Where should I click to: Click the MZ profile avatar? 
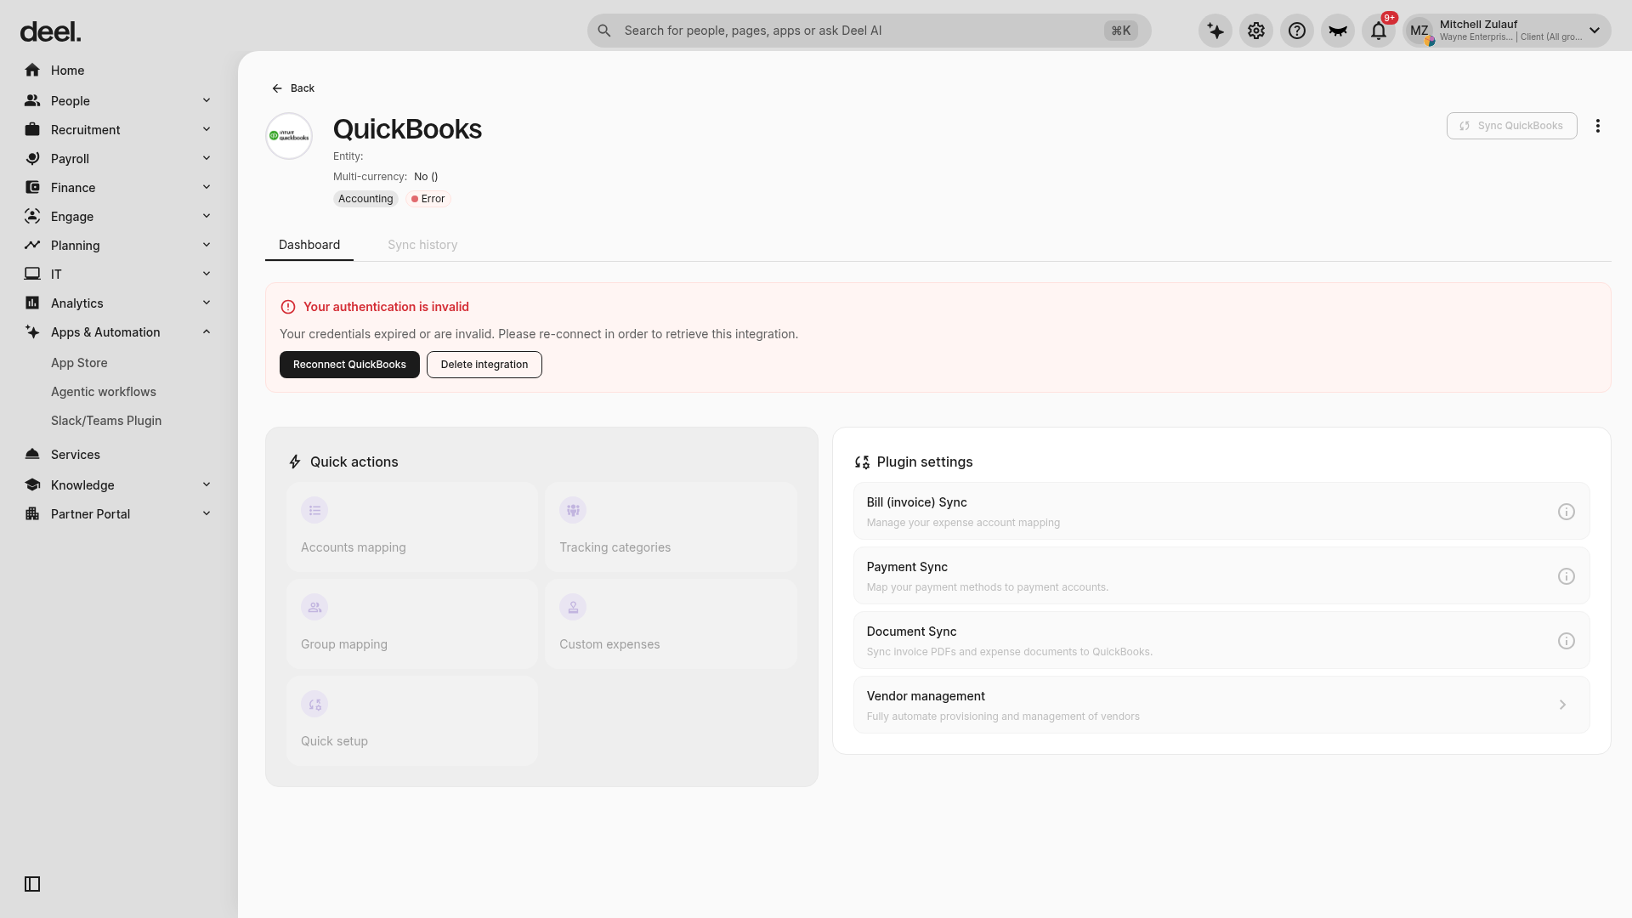tap(1419, 31)
